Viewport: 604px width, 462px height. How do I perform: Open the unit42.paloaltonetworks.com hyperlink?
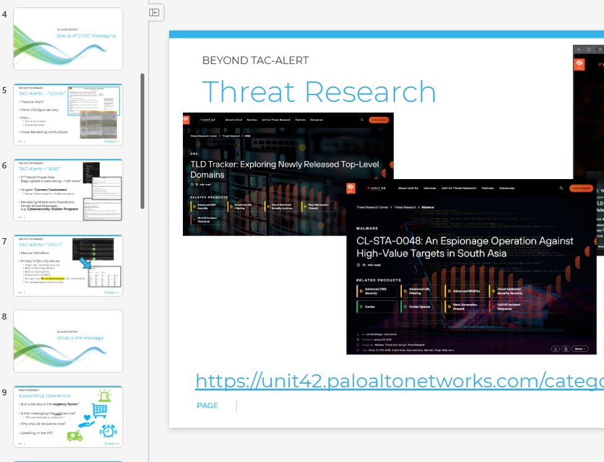click(398, 381)
